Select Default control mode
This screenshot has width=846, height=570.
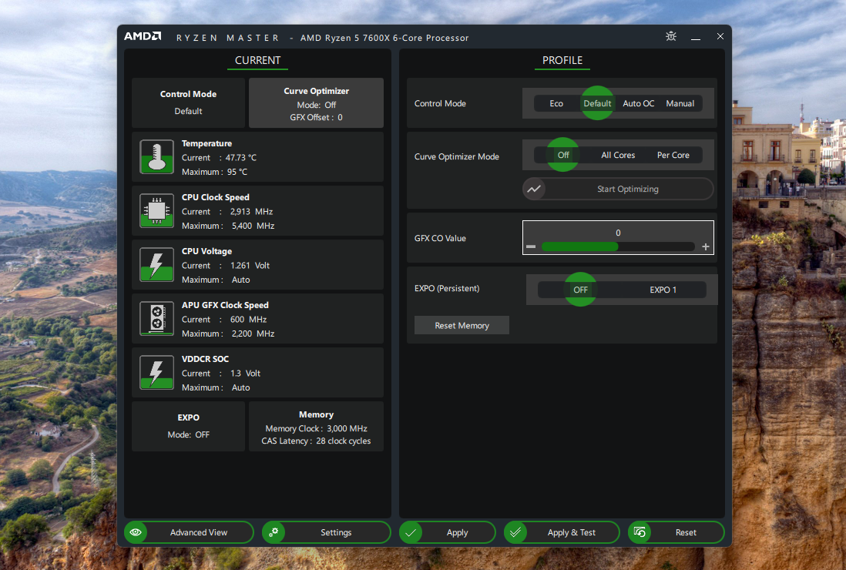point(597,103)
